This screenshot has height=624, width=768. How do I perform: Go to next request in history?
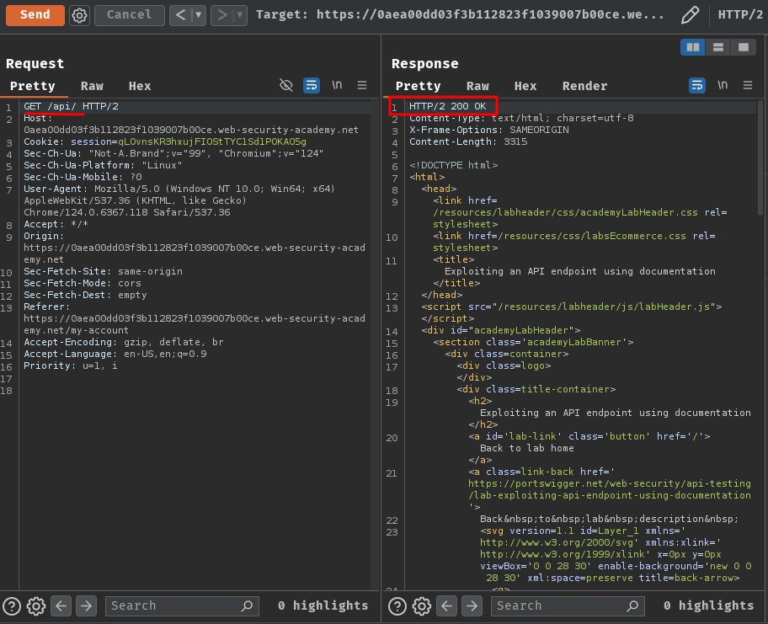point(221,14)
